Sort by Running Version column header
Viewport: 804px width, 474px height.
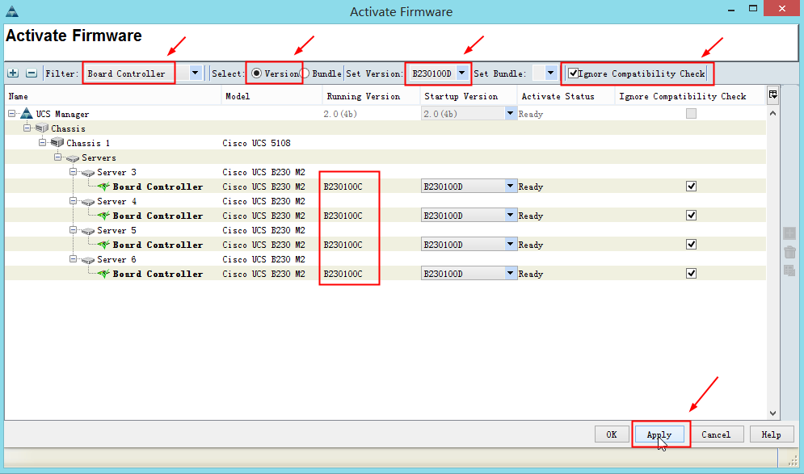point(371,96)
